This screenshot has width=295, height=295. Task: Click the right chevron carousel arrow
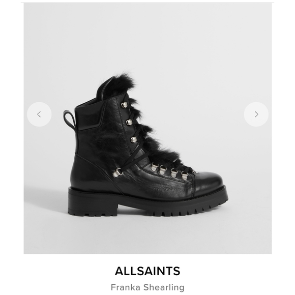coord(256,114)
